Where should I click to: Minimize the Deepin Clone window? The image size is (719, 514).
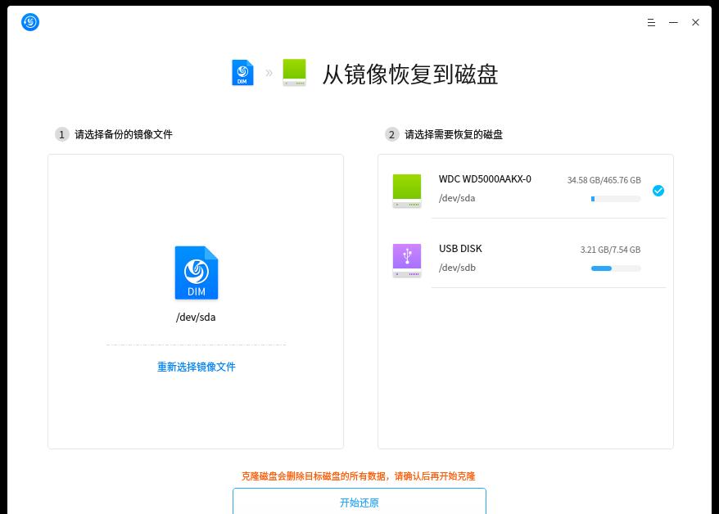673,23
